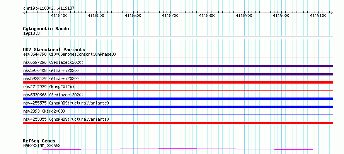344x154 pixels.
Task: Open nsv4253355 (gnomADStructuralVariants) label
Action: [66, 119]
